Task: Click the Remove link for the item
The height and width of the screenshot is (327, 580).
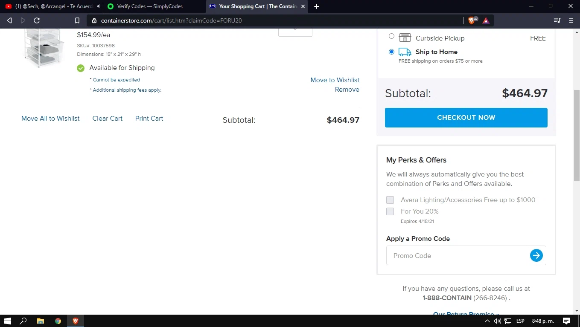Action: tap(347, 90)
